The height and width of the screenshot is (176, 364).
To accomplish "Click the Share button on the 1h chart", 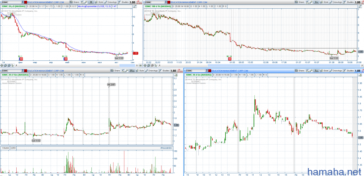I will pos(299,2).
